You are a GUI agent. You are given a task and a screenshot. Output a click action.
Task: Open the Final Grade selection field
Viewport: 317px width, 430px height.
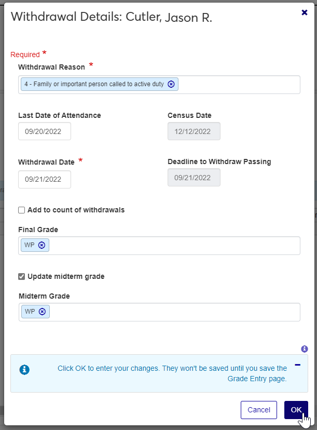(x=174, y=246)
